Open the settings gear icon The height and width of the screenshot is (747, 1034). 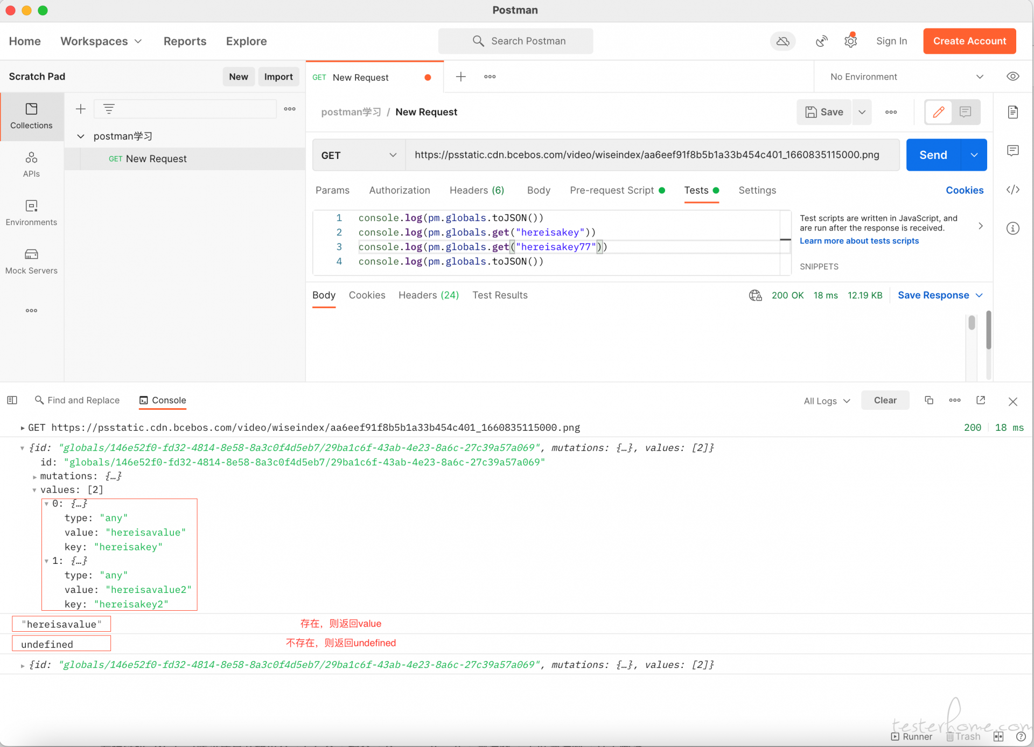tap(850, 41)
